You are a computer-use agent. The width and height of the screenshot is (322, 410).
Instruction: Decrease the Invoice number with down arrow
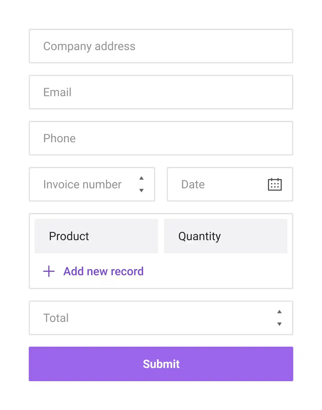(x=141, y=190)
